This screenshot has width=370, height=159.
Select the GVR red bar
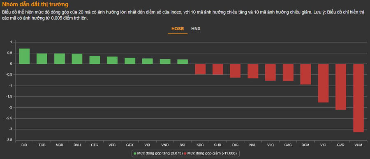point(341,87)
